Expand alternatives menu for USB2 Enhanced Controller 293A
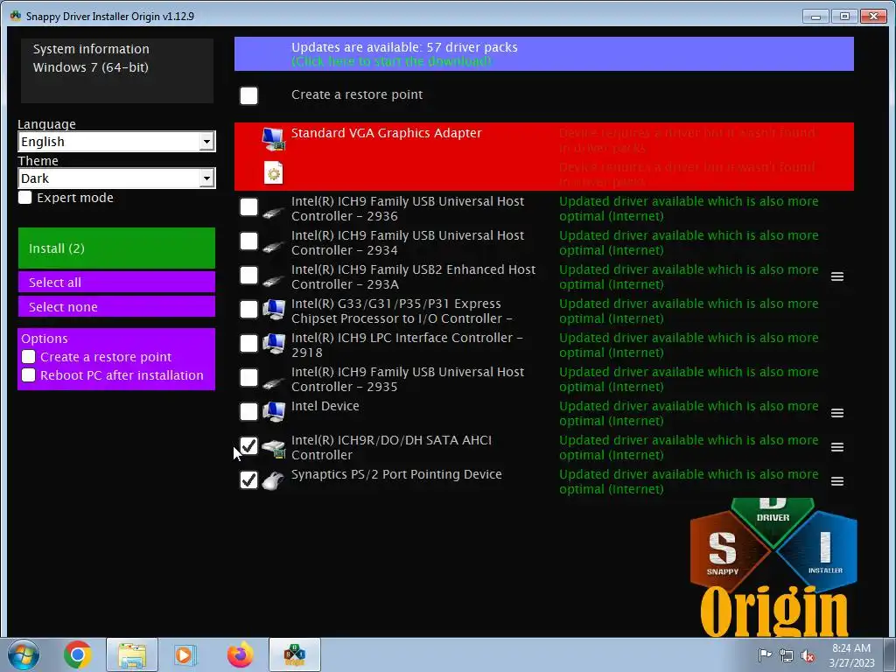 point(837,276)
